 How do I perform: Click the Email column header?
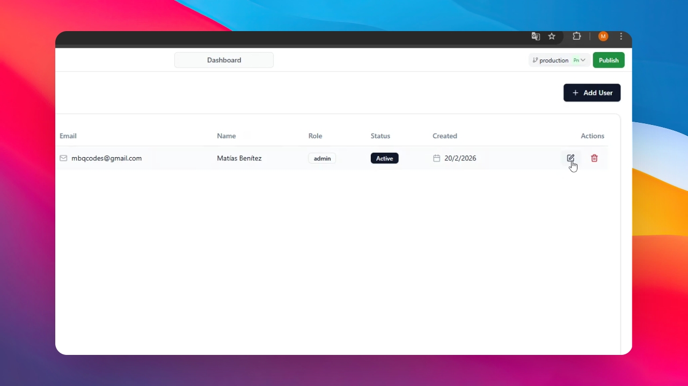click(x=68, y=136)
